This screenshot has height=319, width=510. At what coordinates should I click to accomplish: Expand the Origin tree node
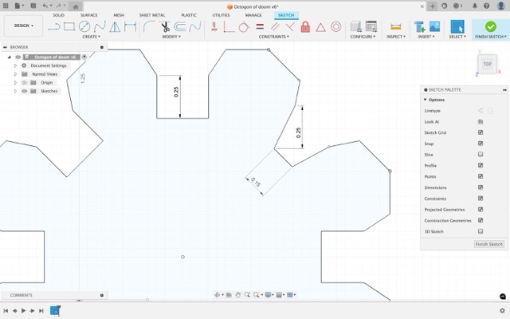[x=15, y=83]
